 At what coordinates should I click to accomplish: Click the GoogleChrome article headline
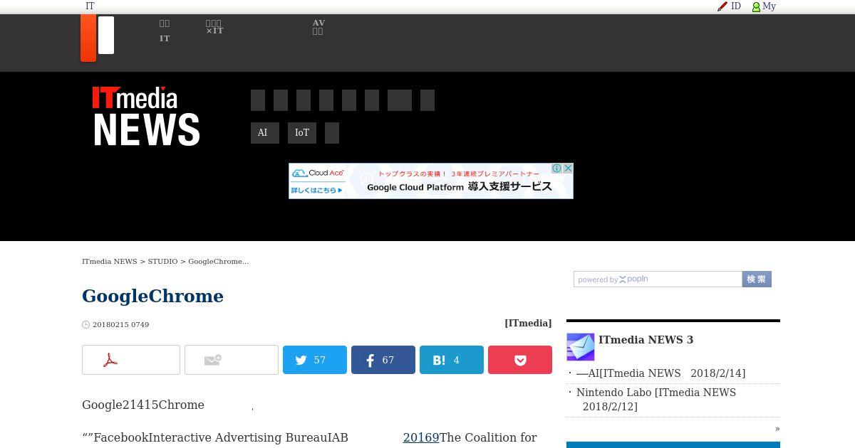coord(152,296)
